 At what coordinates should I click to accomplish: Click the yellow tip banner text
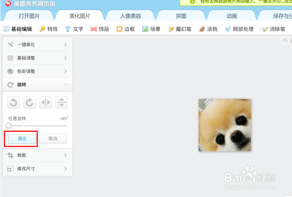pyautogui.click(x=246, y=1)
